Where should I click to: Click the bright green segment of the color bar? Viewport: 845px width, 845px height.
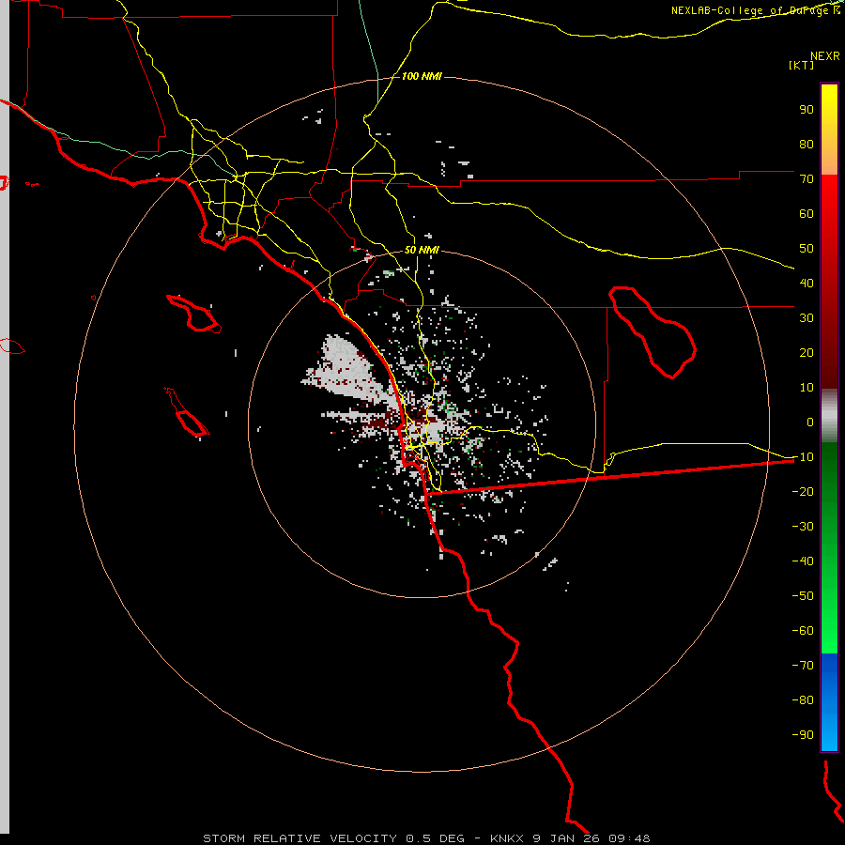[829, 620]
